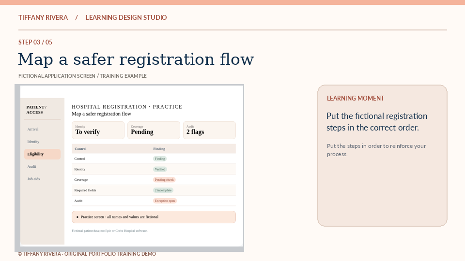The height and width of the screenshot is (261, 465).
Task: Click the 'LEARNING DESIGN STUDIO' header text
Action: pos(126,17)
